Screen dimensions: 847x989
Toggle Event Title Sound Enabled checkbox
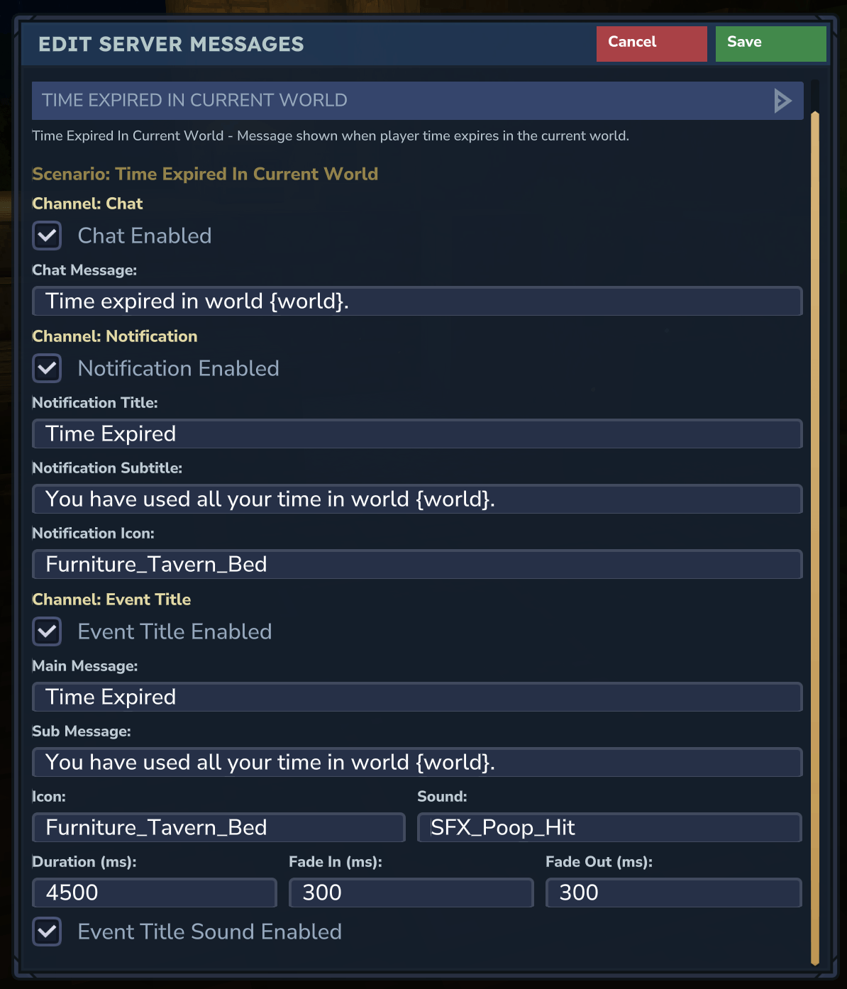coord(48,932)
